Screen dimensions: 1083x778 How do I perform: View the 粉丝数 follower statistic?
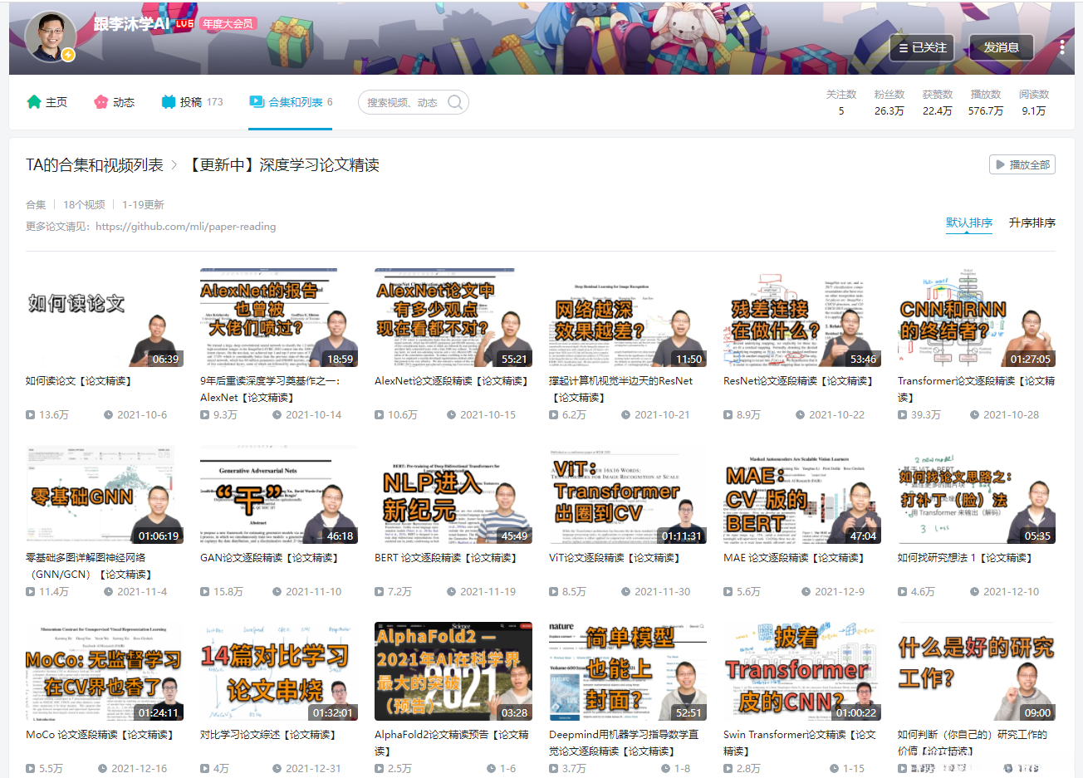tap(889, 102)
